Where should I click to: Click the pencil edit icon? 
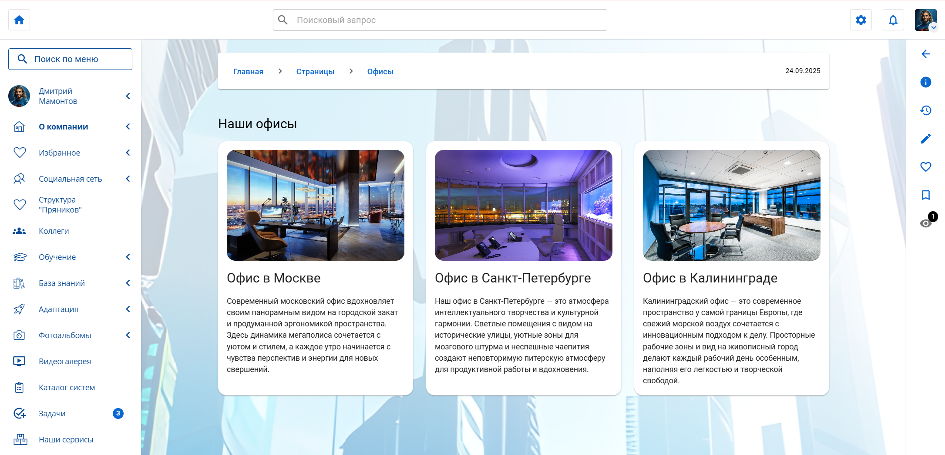point(925,139)
